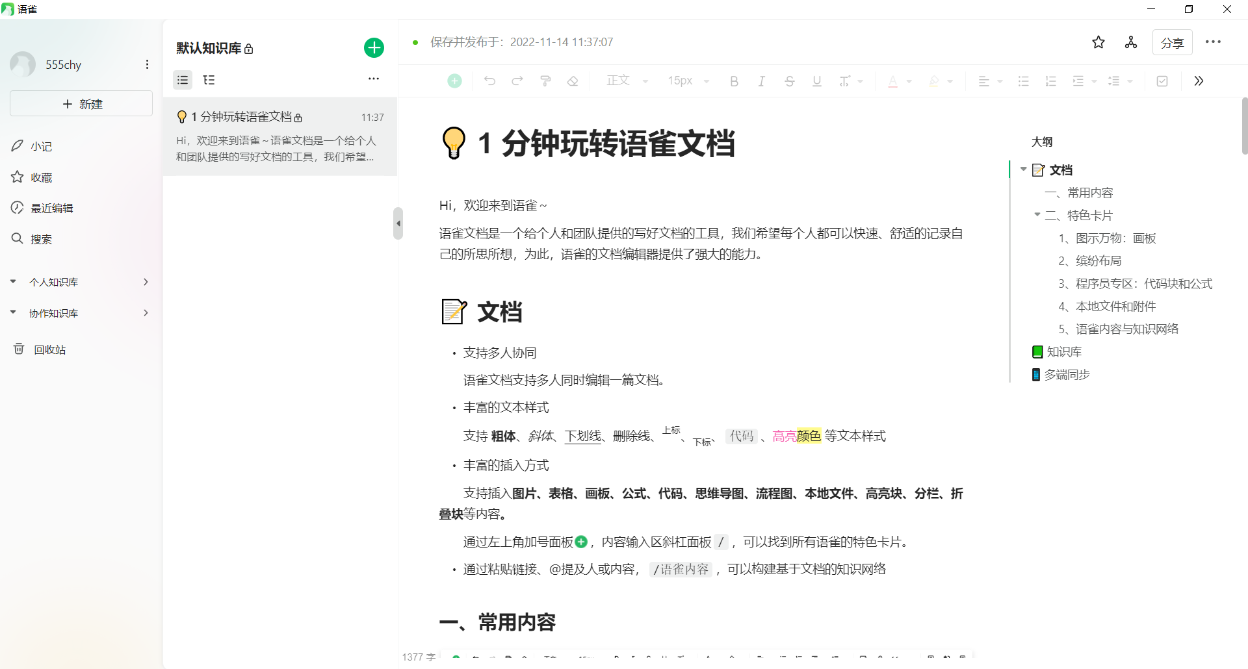Insert a bulleted list
This screenshot has height=669, width=1248.
(1023, 81)
